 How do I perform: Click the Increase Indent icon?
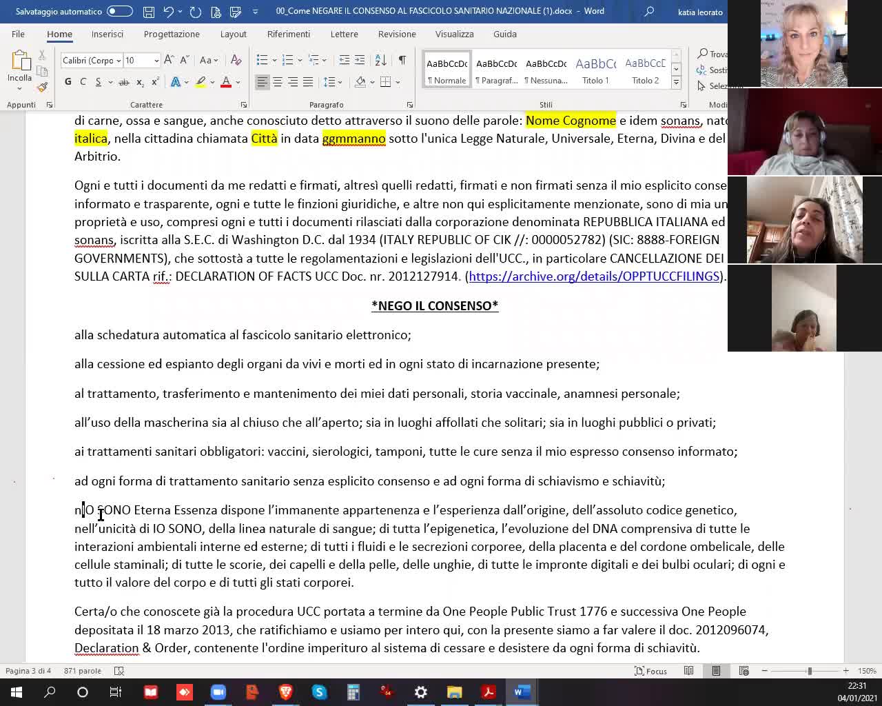[360, 60]
